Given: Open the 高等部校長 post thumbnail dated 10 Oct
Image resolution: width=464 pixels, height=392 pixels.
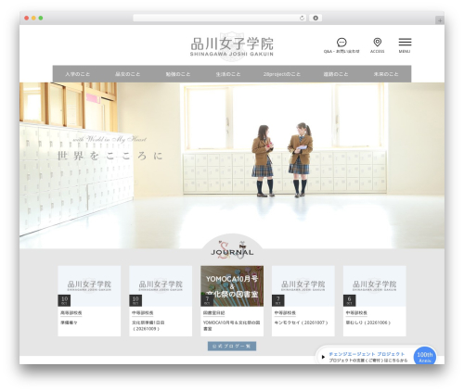Looking at the screenshot, I should [89, 286].
